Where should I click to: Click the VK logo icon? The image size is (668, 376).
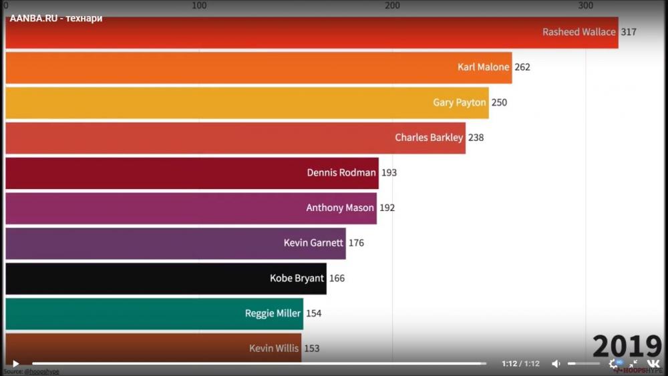(x=653, y=364)
